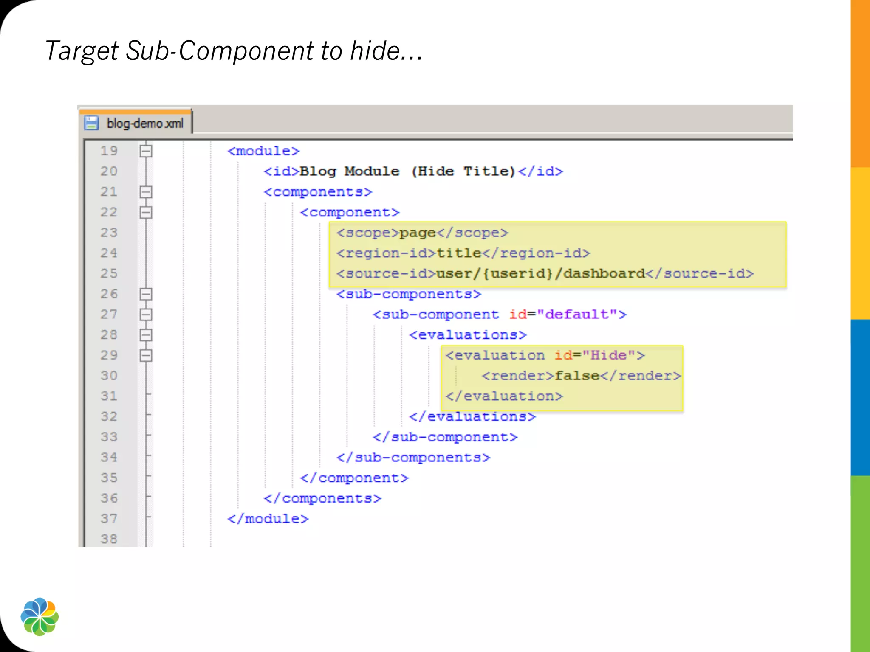Click the closing </evaluations> tag

(x=472, y=417)
